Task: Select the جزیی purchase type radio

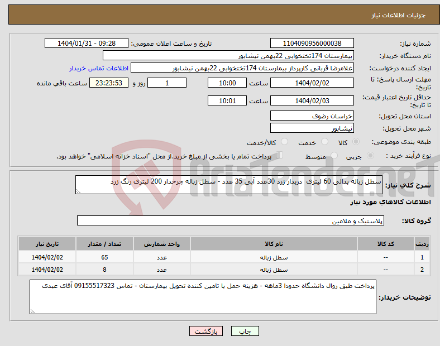Action: click(x=370, y=155)
